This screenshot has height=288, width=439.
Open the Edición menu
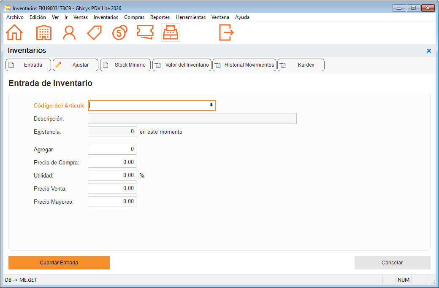(38, 17)
